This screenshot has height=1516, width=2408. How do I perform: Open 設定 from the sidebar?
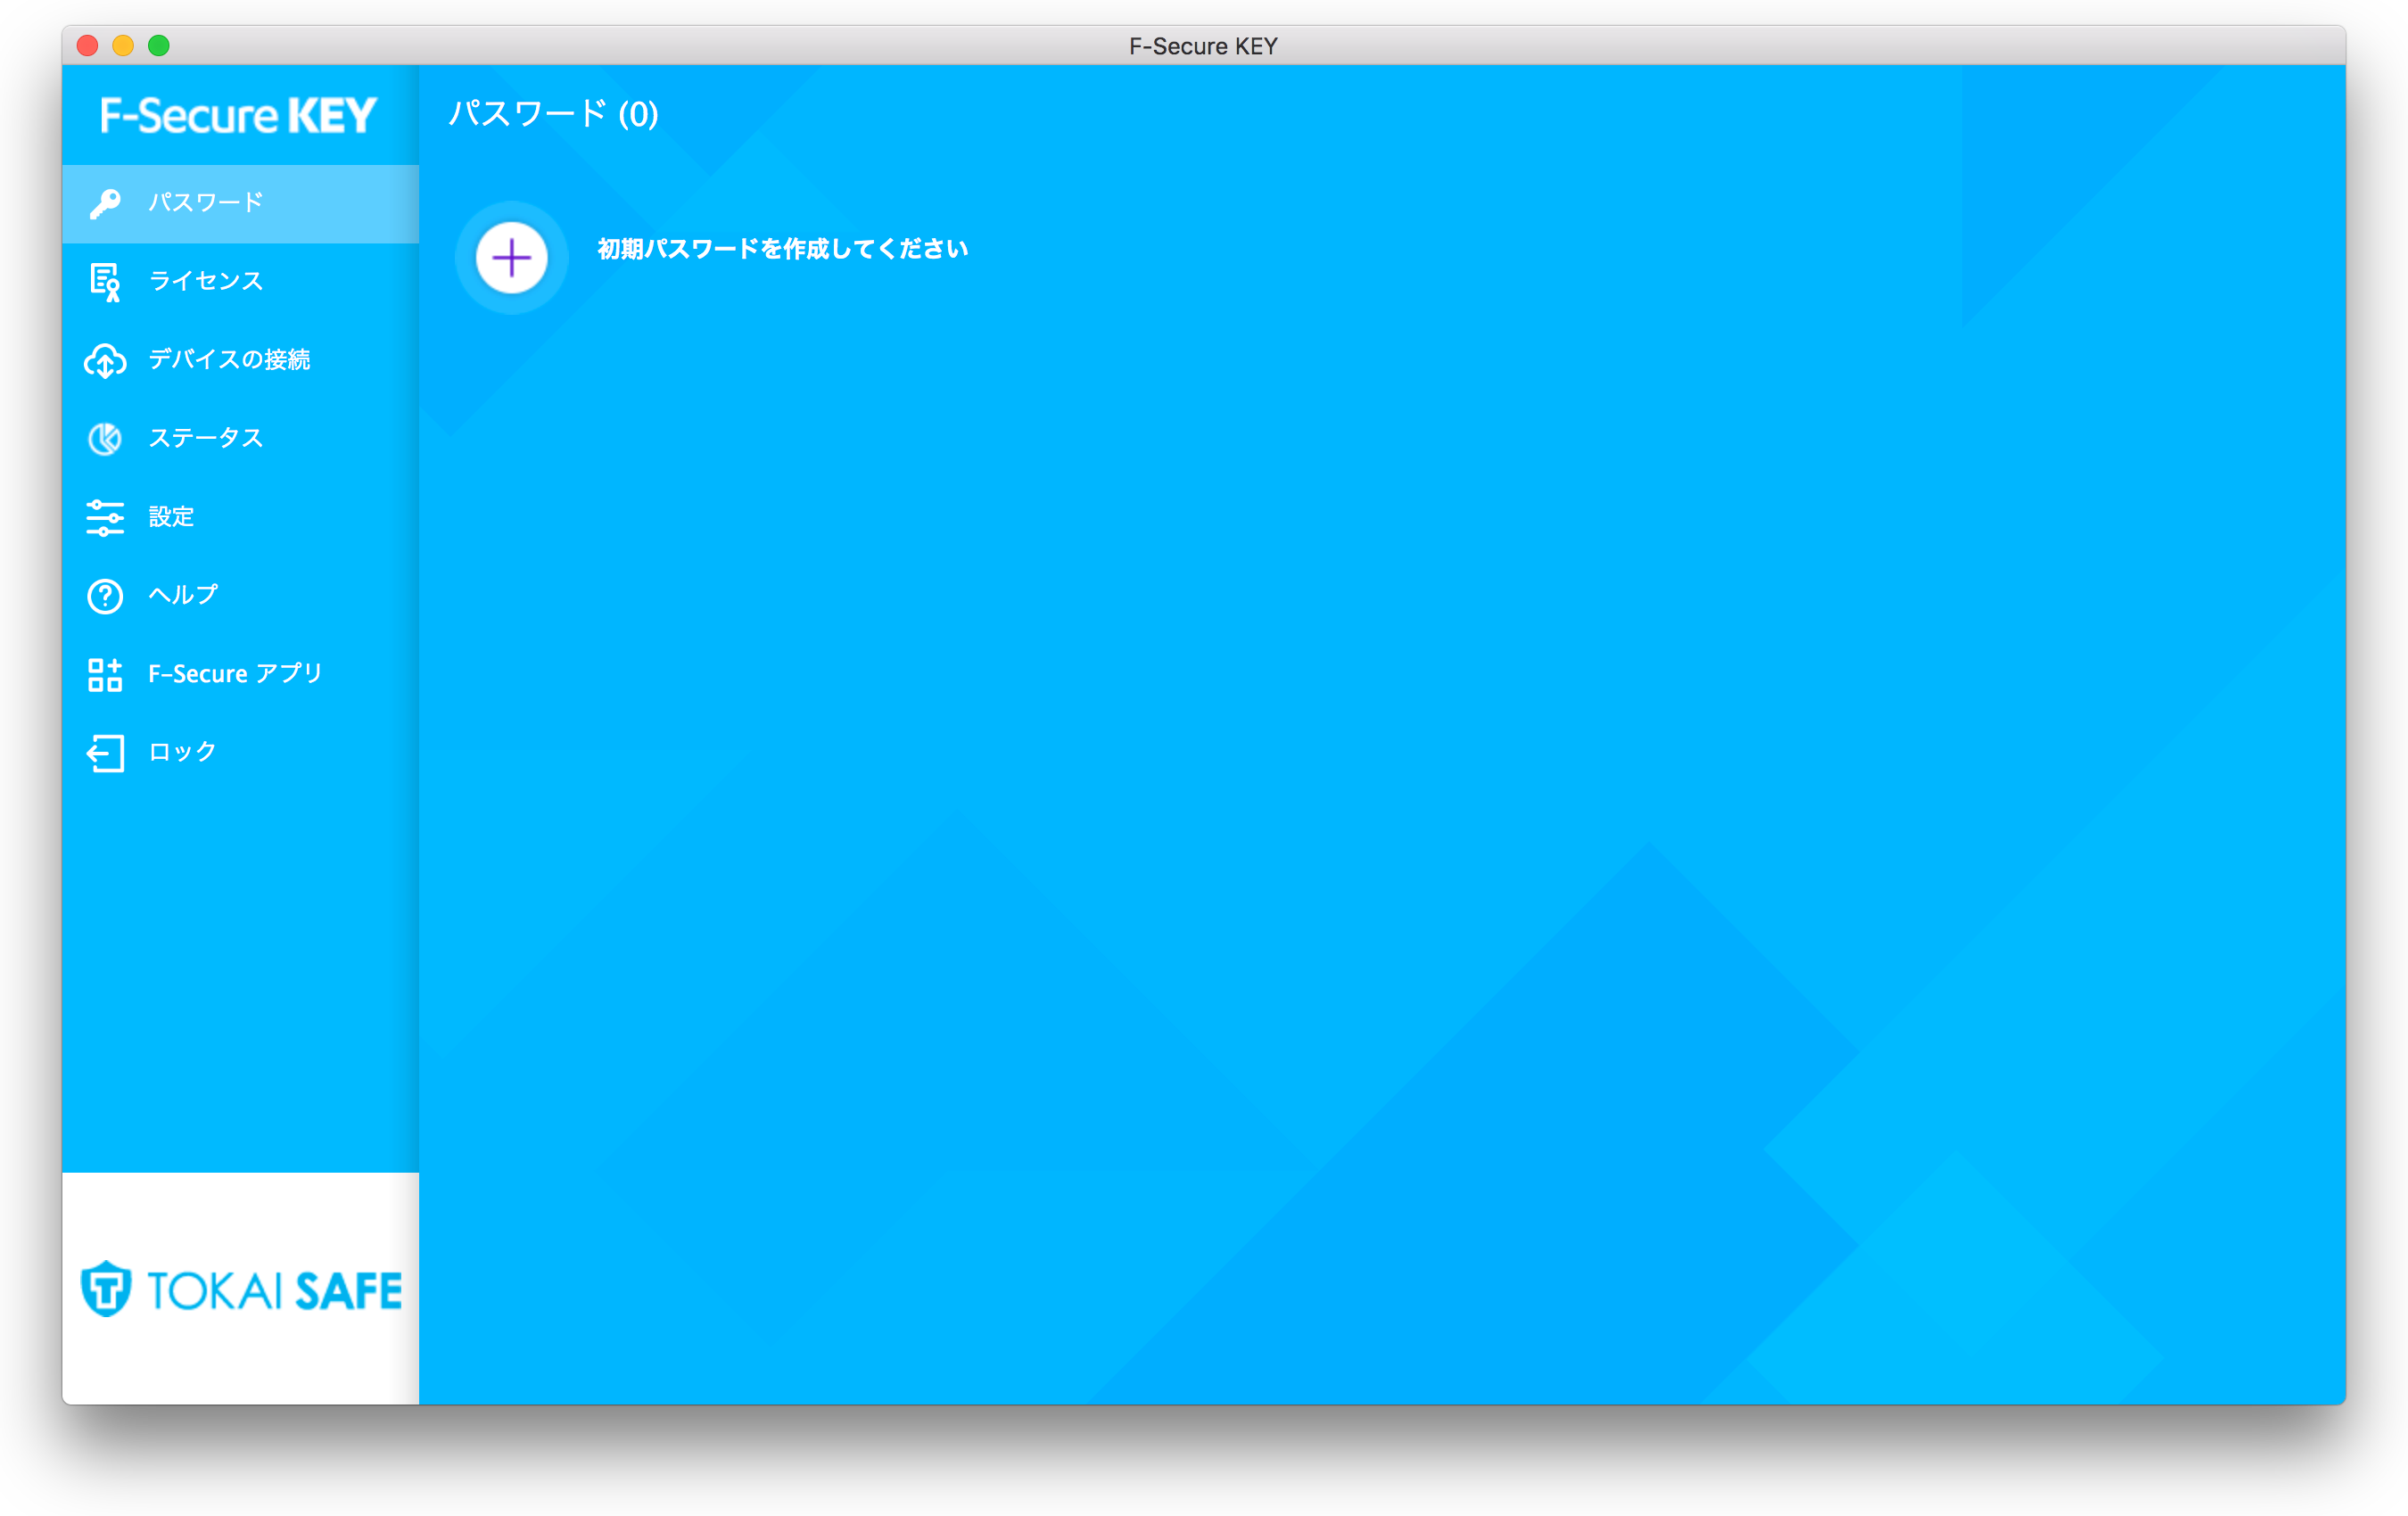coord(171,517)
